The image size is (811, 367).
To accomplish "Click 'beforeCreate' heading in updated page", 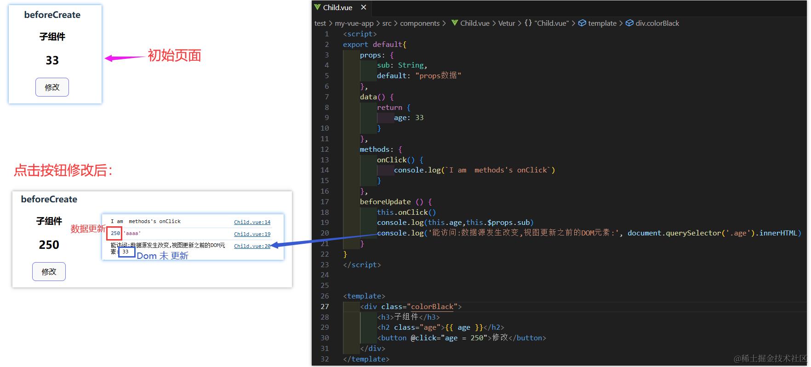I will pos(49,199).
